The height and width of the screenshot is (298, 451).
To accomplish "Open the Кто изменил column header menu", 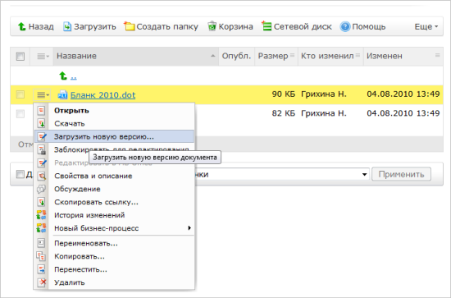I will click(x=358, y=55).
